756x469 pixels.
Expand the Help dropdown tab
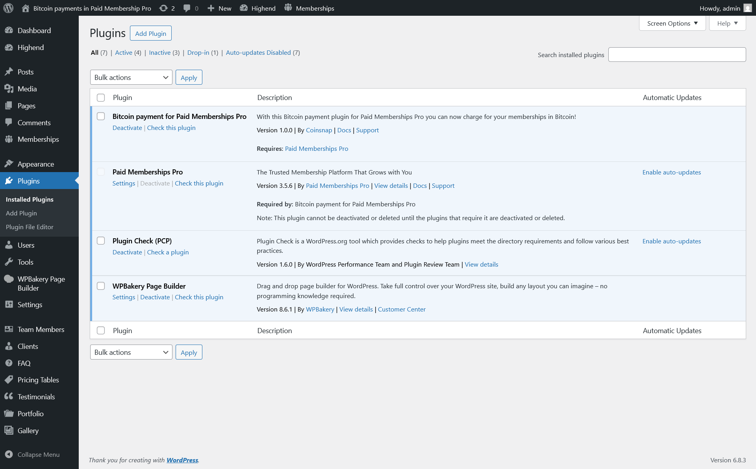[727, 23]
